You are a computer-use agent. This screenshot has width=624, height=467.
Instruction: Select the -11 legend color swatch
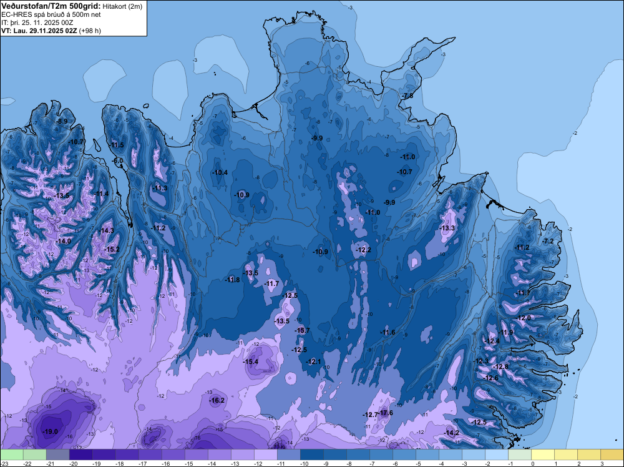point(289,455)
